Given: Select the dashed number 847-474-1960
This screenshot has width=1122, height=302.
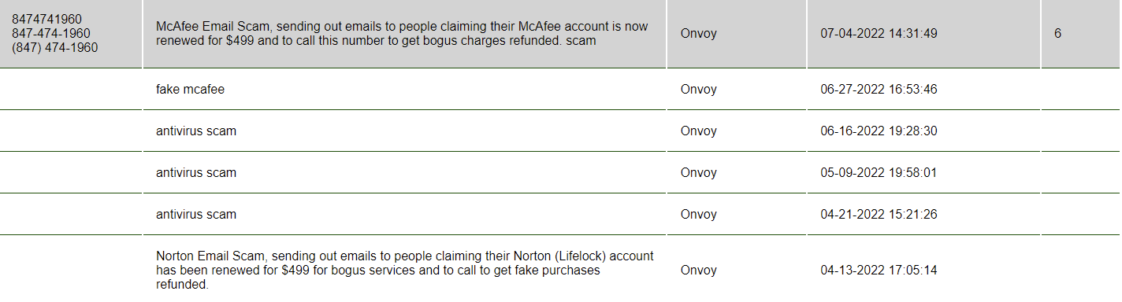Looking at the screenshot, I should click(50, 34).
